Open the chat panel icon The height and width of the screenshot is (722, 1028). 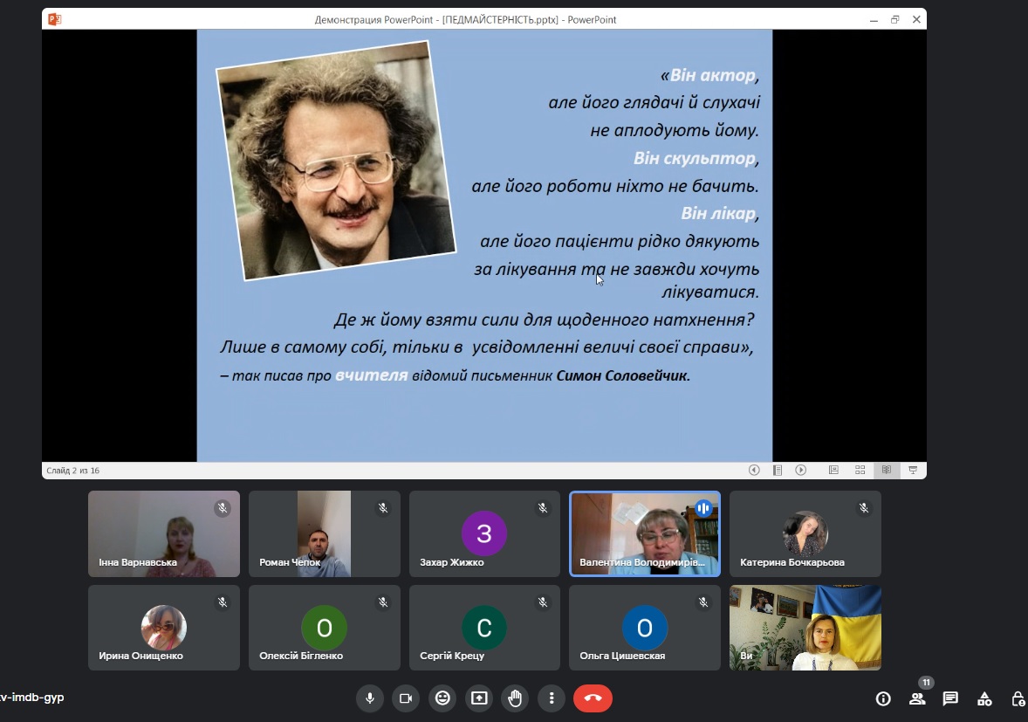[x=950, y=699]
